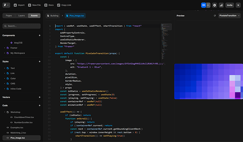
Task: Click the Framer folder icon
Action: click(x=8, y=48)
